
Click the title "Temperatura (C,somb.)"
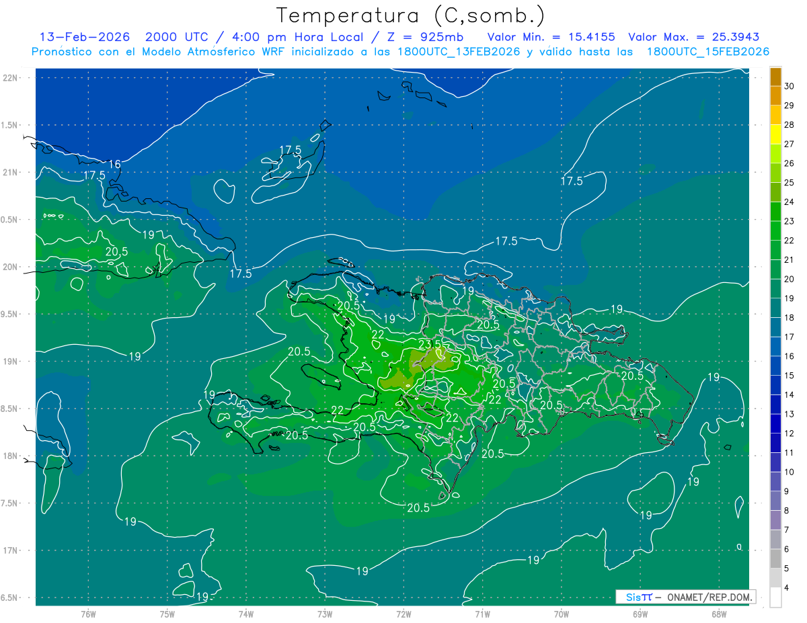click(x=410, y=16)
